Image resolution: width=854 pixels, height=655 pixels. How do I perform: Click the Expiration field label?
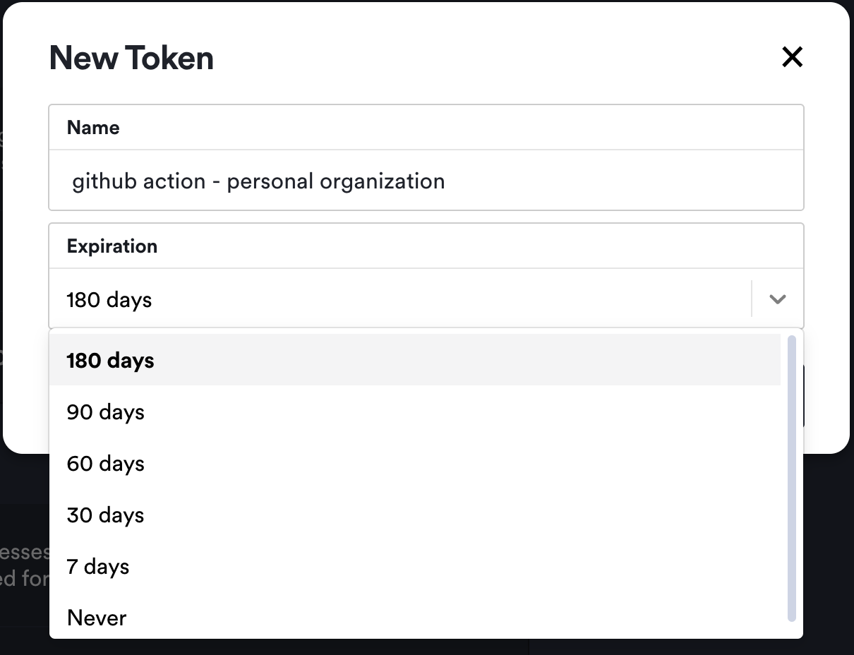[x=112, y=246]
